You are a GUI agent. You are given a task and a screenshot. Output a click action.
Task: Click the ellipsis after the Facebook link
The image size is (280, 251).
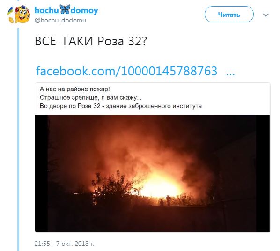(x=230, y=74)
